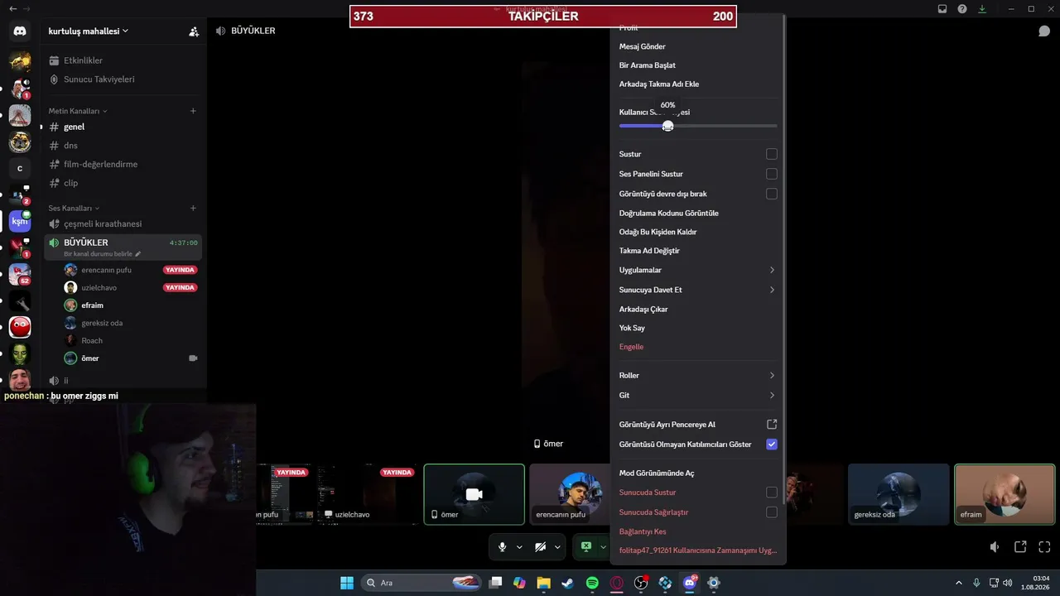The image size is (1060, 596).
Task: Go back with the title bar back arrow
Action: pos(12,8)
